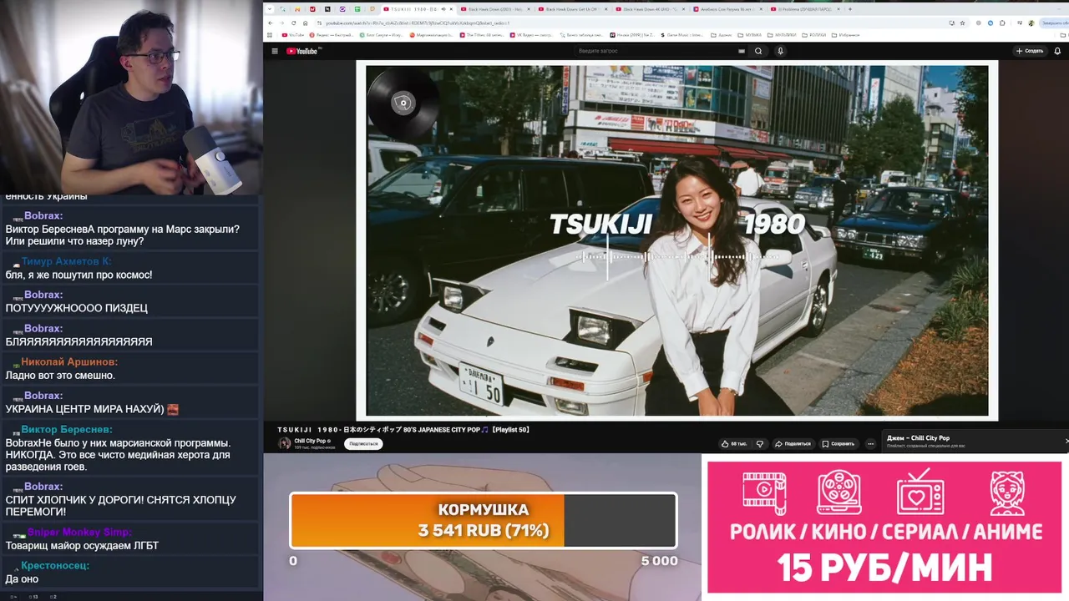Open the МУЗЫКА bookmarks folder

tap(749, 35)
